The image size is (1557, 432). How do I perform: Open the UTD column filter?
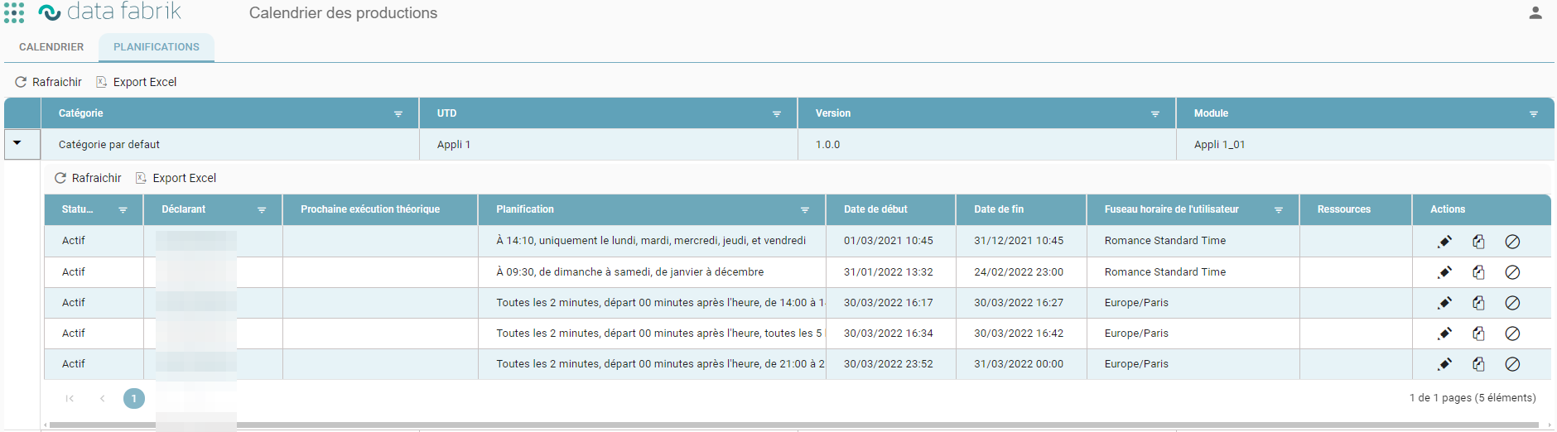pyautogui.click(x=777, y=114)
